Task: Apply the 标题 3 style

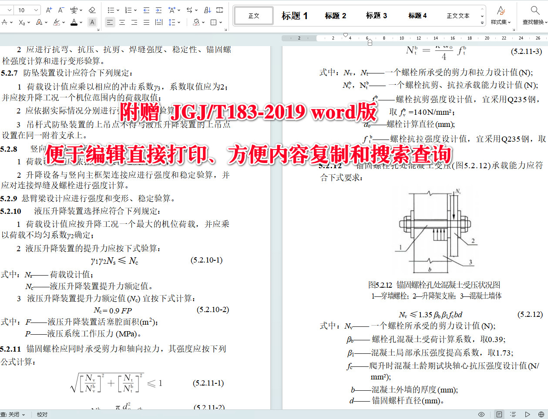Action: click(x=377, y=16)
